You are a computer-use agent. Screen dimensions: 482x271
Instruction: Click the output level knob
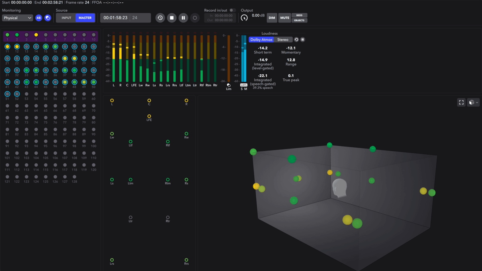(244, 18)
